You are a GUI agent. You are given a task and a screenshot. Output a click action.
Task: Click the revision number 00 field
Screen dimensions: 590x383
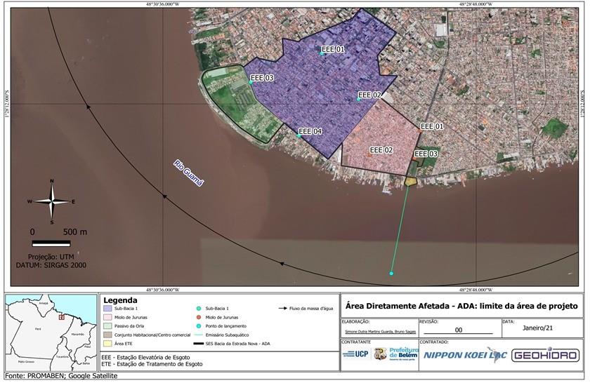pos(458,329)
